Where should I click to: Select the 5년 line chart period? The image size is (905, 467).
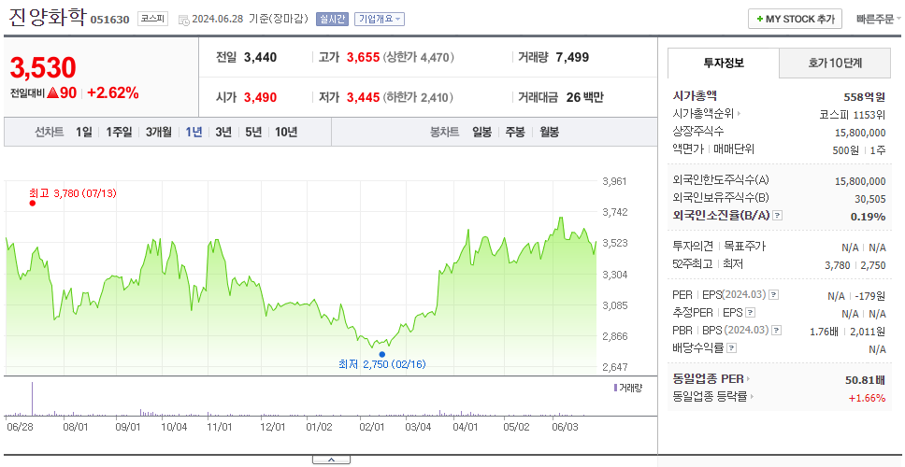pos(253,132)
